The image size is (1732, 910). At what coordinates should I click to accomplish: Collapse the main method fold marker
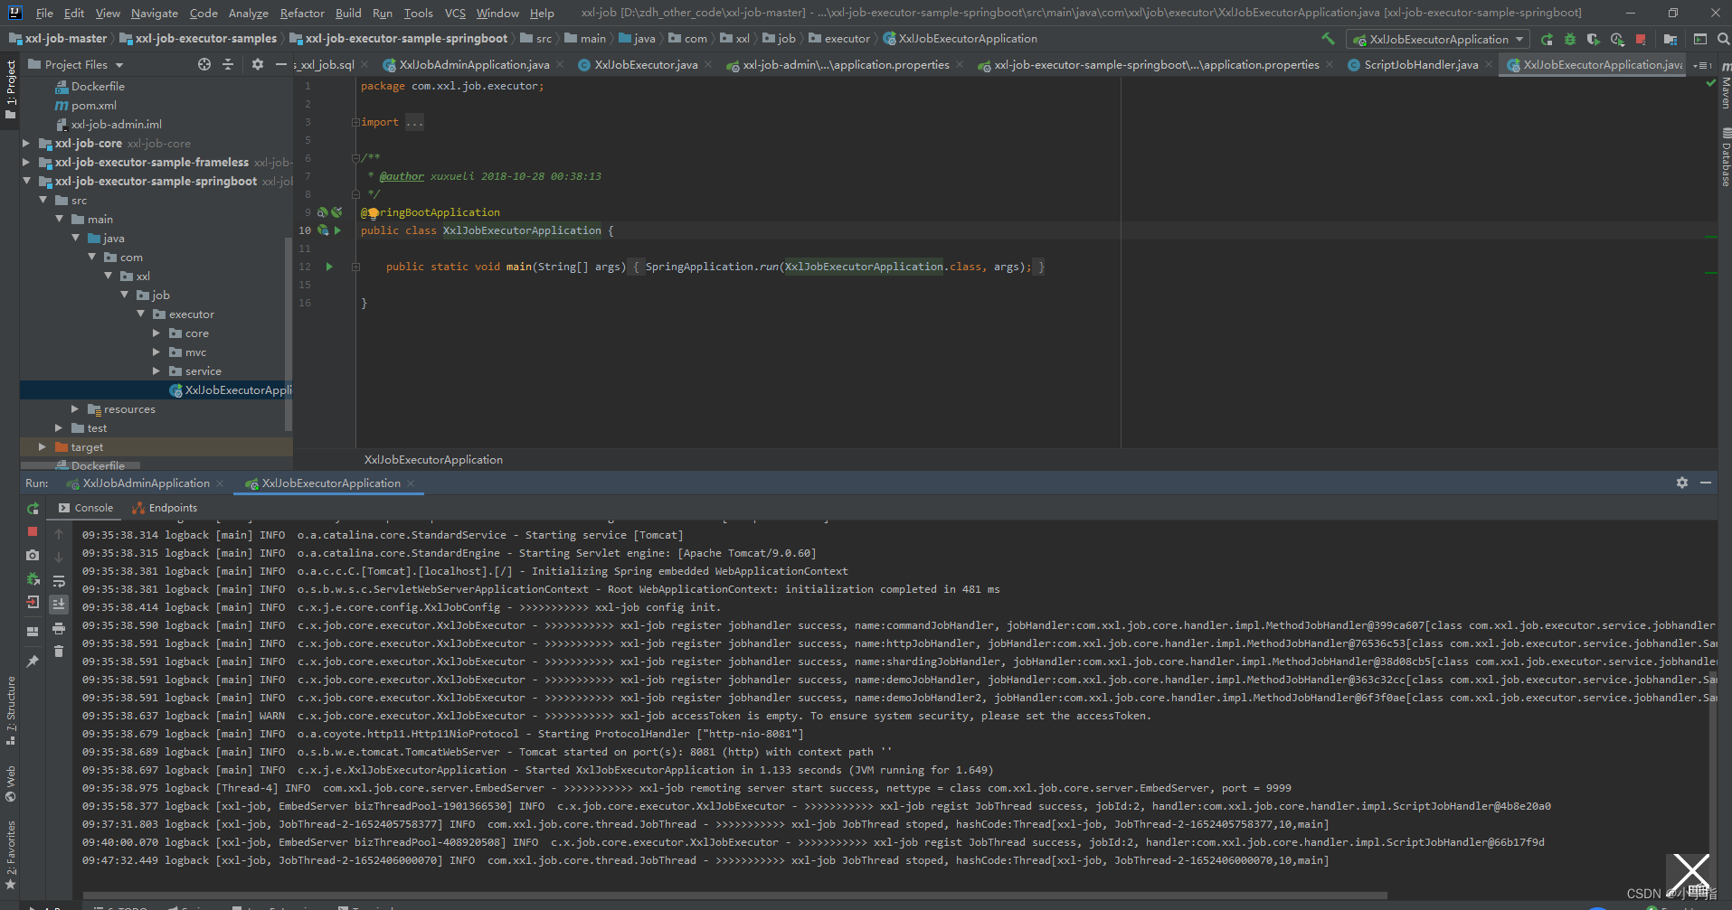[x=356, y=267]
